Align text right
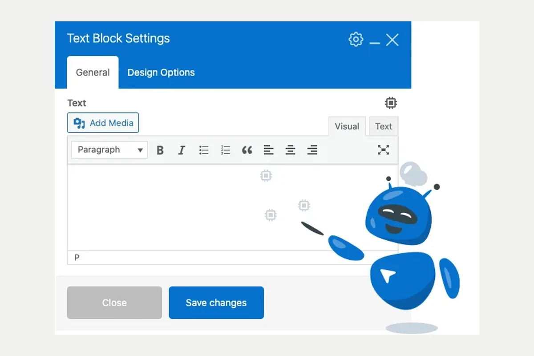 [x=312, y=150]
